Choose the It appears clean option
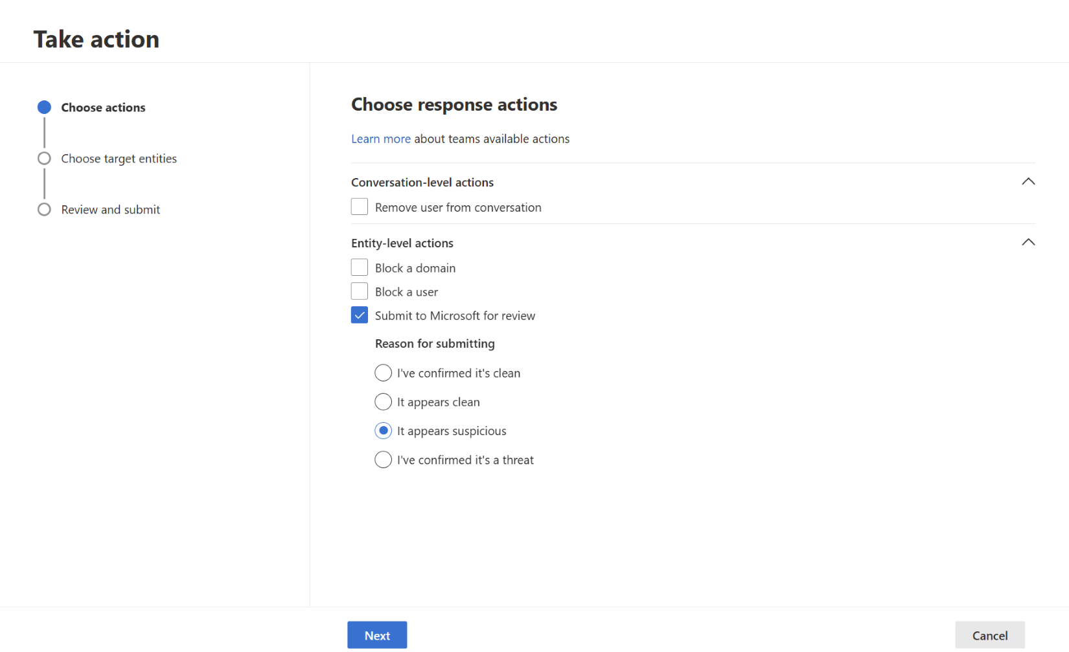Viewport: 1069px width, 652px height. 384,402
